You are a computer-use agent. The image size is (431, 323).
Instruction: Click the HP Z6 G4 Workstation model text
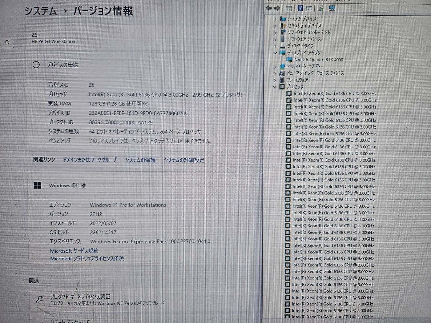tap(53, 42)
